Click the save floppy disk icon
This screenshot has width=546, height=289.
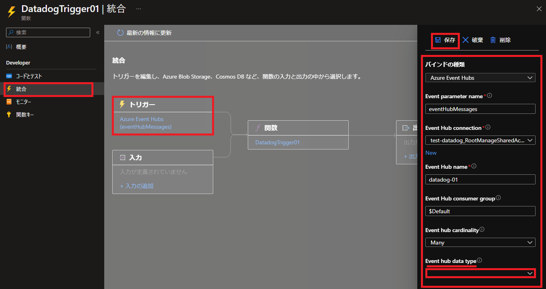coord(438,40)
